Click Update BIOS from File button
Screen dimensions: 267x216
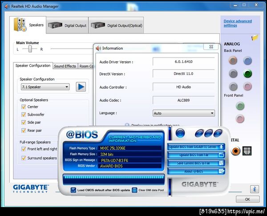196,155
